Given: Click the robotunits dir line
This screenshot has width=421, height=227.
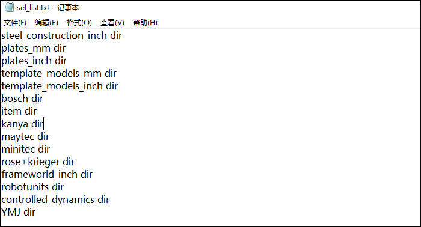Looking at the screenshot, I should pyautogui.click(x=32, y=187).
